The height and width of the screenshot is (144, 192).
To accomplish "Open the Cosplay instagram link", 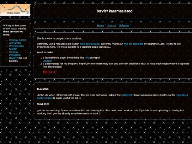I will [x=15, y=53].
